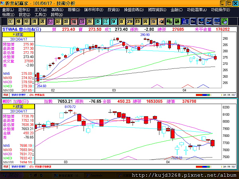Viewport: 239px width, 179px height.
Task: Open the 期權(O) menu
Action: (x=74, y=10)
